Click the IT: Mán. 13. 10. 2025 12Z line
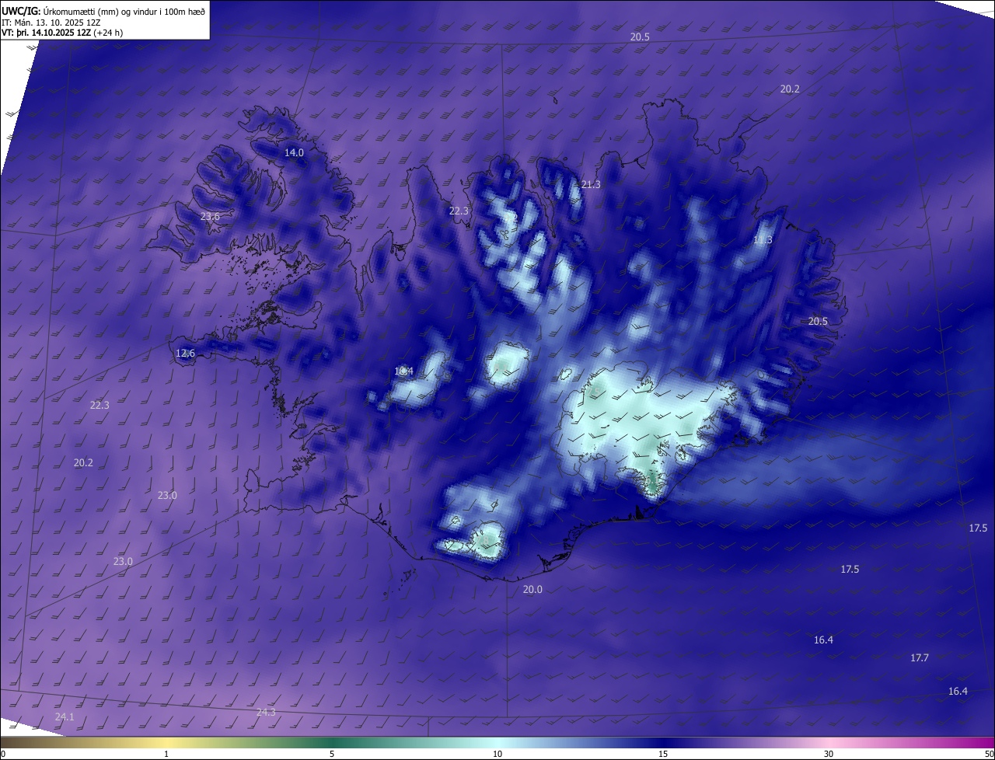The height and width of the screenshot is (760, 995). click(51, 22)
